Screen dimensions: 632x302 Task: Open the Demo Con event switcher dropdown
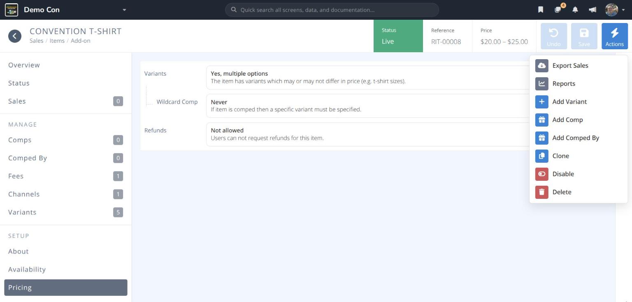[124, 10]
